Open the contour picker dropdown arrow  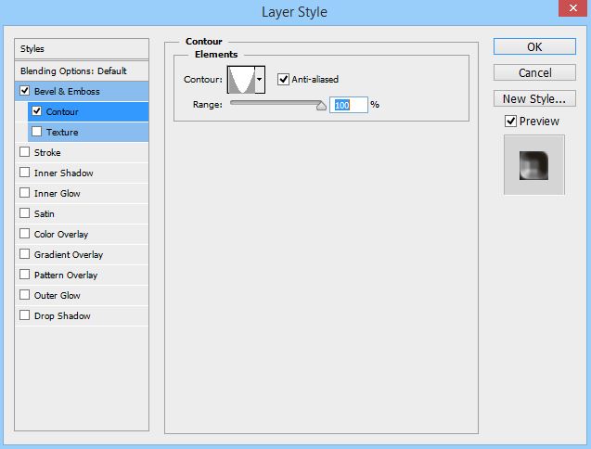pos(260,80)
